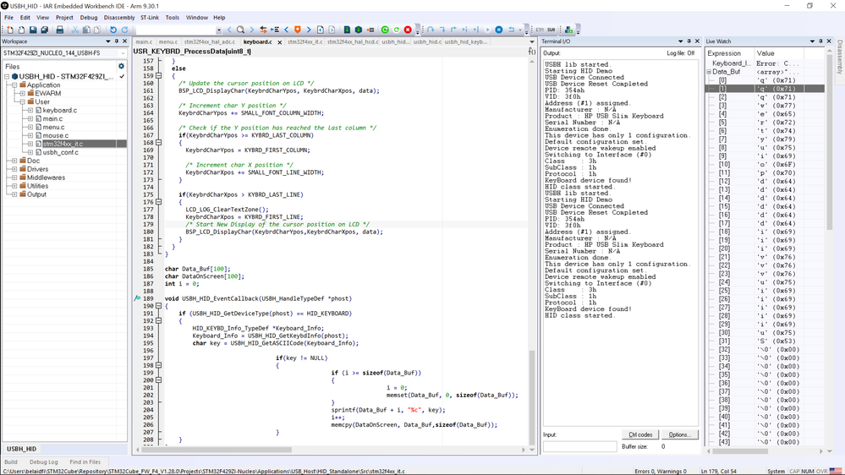
Task: Open the Project menu
Action: [64, 17]
